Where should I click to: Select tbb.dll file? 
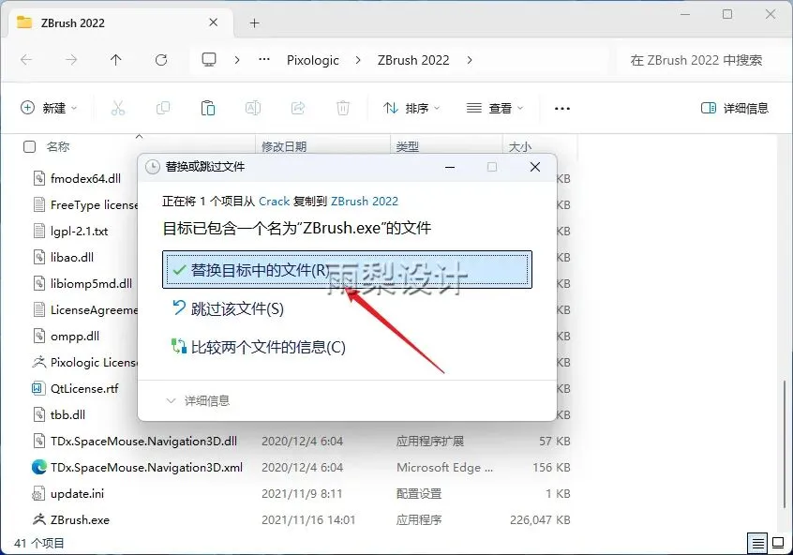67,415
